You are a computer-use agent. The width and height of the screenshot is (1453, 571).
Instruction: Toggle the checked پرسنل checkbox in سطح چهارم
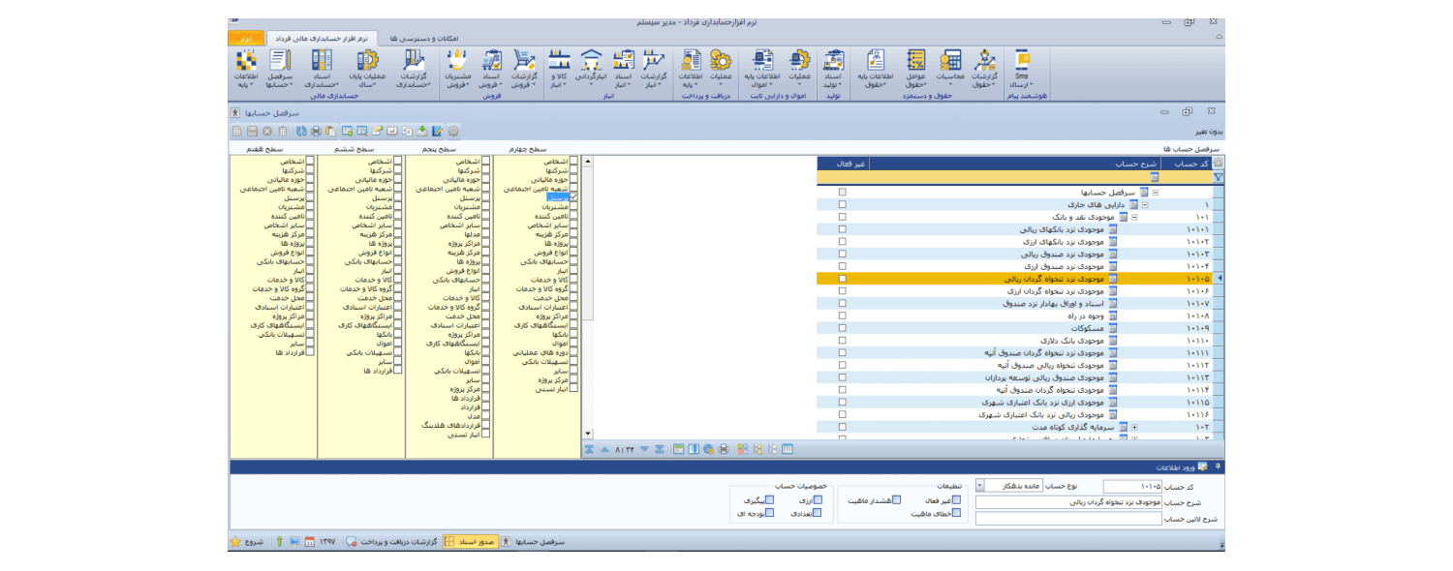coord(573,197)
